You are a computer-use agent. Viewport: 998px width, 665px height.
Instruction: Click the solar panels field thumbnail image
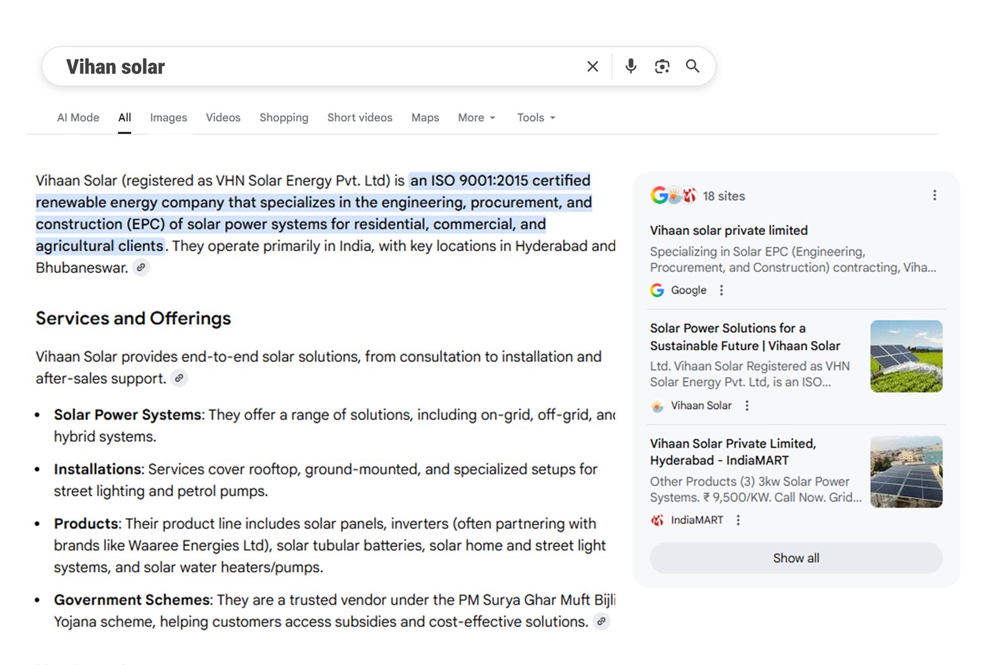click(906, 356)
